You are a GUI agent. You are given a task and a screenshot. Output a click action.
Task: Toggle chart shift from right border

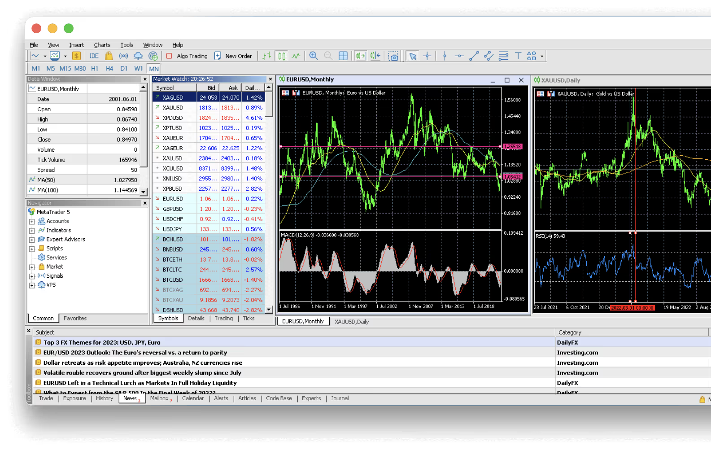(375, 56)
